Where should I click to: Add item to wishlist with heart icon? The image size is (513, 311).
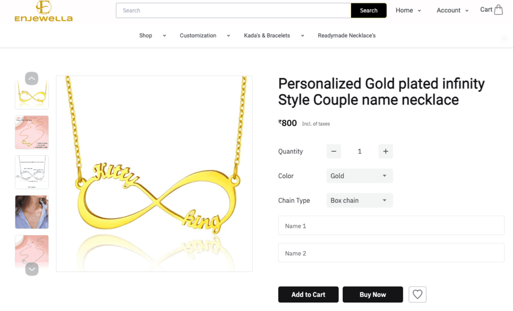point(417,294)
